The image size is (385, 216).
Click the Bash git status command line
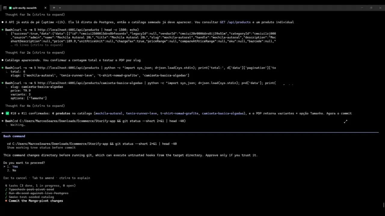point(95,121)
